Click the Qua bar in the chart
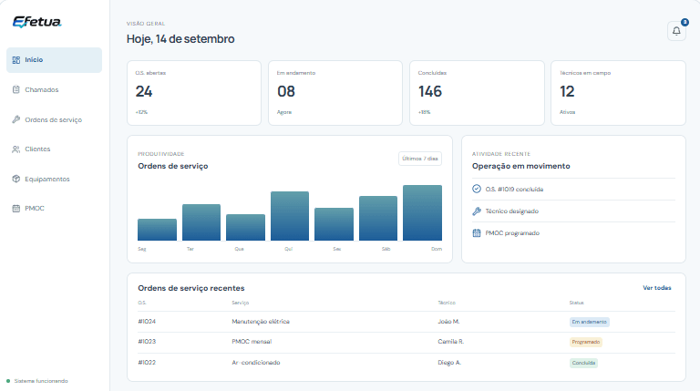This screenshot has width=700, height=391. click(x=245, y=228)
